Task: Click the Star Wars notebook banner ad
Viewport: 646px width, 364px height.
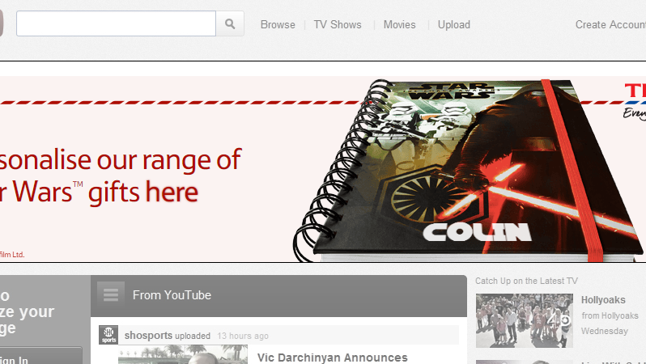Action: [x=323, y=169]
